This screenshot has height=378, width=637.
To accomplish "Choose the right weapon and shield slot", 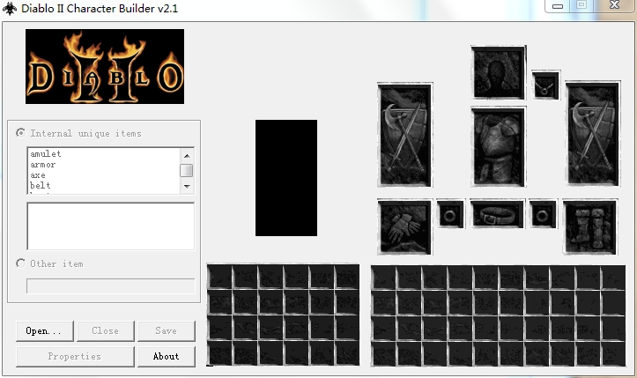I will point(593,134).
